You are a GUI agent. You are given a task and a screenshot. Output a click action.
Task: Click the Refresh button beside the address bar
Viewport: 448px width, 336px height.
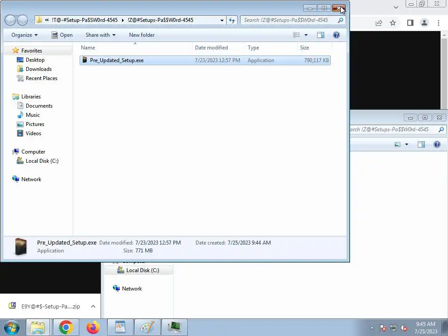pyautogui.click(x=232, y=20)
